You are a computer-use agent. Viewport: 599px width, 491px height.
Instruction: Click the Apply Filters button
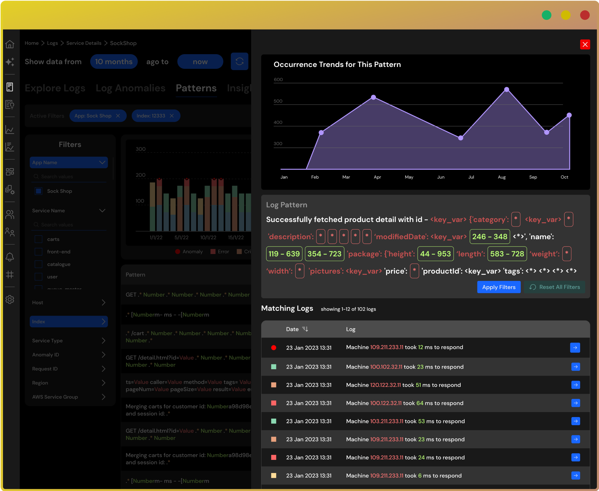(x=499, y=287)
